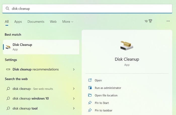Select the Disk Cleanup best match result
Viewport: 176px width, 115px height.
click(41, 47)
